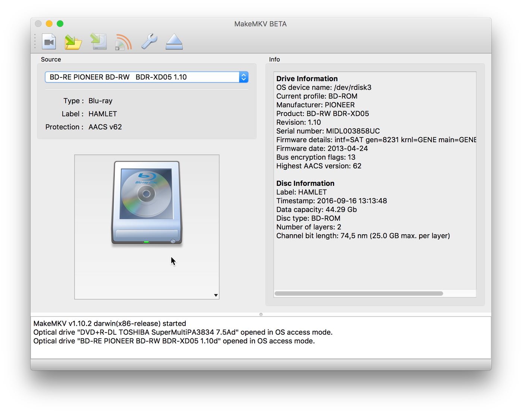Open the source drive dropdown
The height and width of the screenshot is (414, 522).
click(147, 77)
